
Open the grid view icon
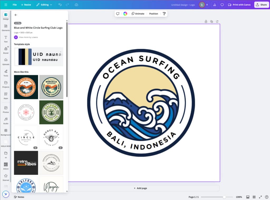click(254, 197)
